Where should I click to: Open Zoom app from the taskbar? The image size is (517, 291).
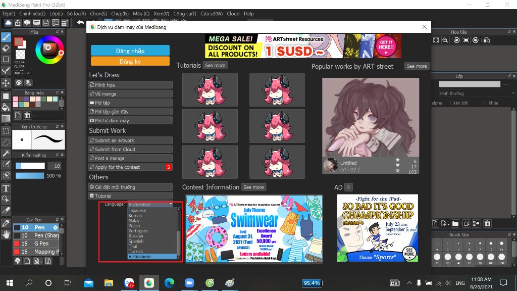(x=189, y=283)
